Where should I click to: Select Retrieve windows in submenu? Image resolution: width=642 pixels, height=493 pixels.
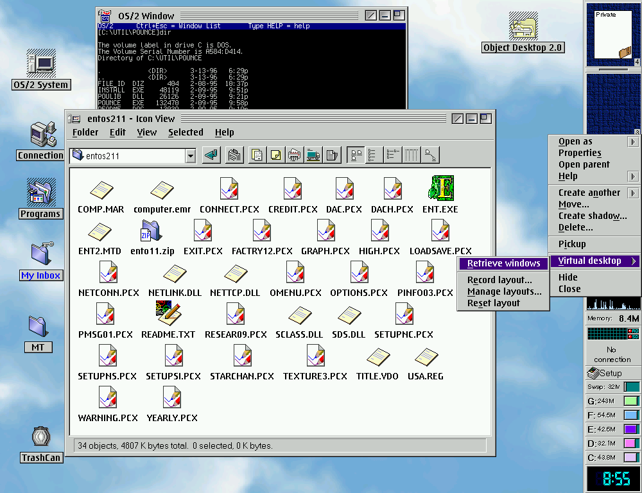click(x=503, y=263)
